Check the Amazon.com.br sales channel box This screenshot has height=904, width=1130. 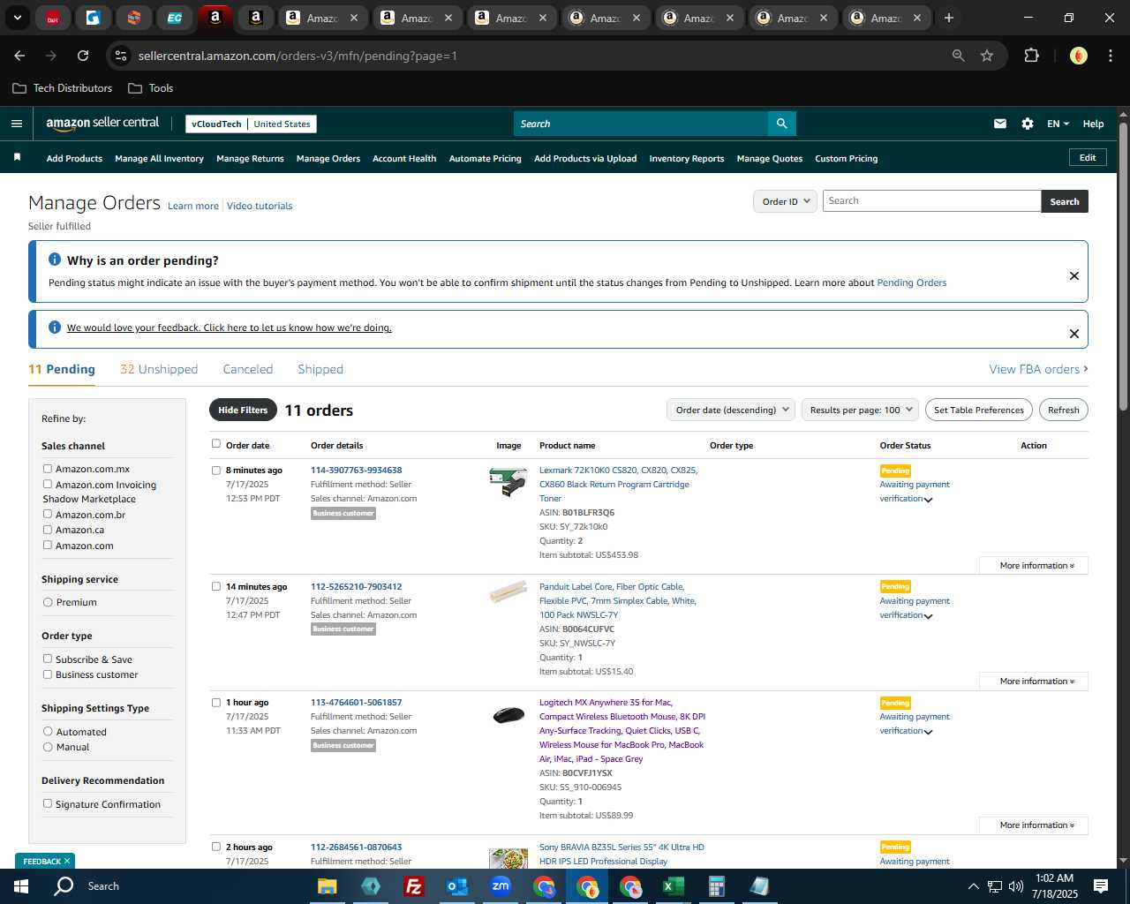[48, 514]
